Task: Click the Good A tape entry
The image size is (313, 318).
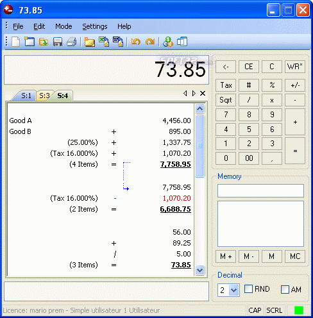Action: [21, 121]
